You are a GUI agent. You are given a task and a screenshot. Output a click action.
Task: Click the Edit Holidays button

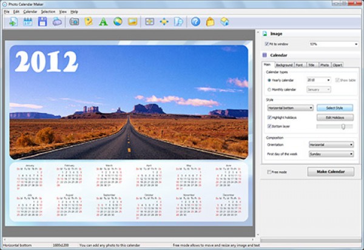pyautogui.click(x=335, y=118)
